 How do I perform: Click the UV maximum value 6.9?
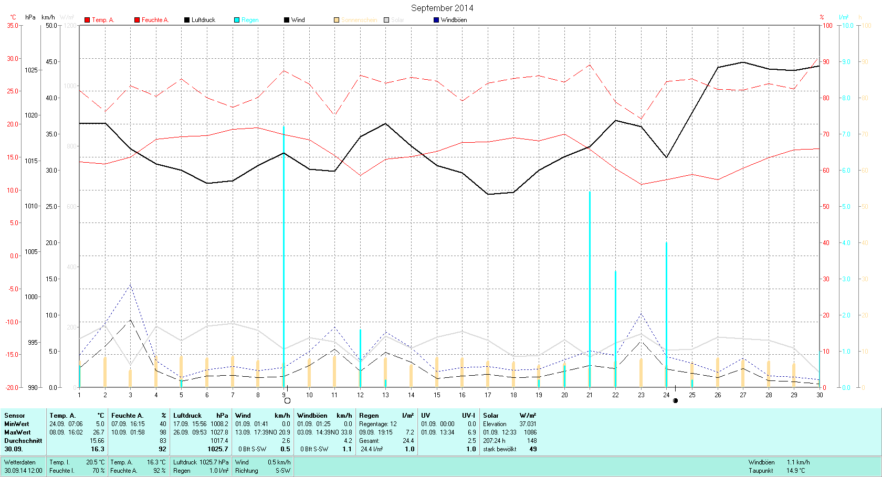(x=471, y=432)
